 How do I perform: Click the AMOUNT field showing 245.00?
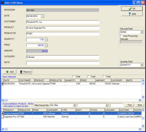[x=37, y=51]
